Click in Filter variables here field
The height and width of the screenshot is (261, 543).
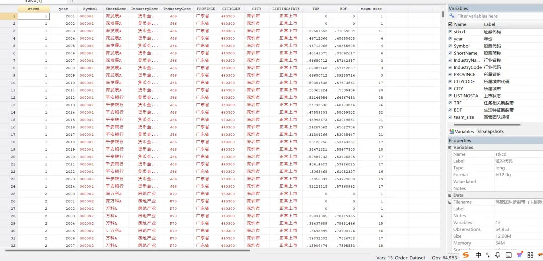coord(499,16)
